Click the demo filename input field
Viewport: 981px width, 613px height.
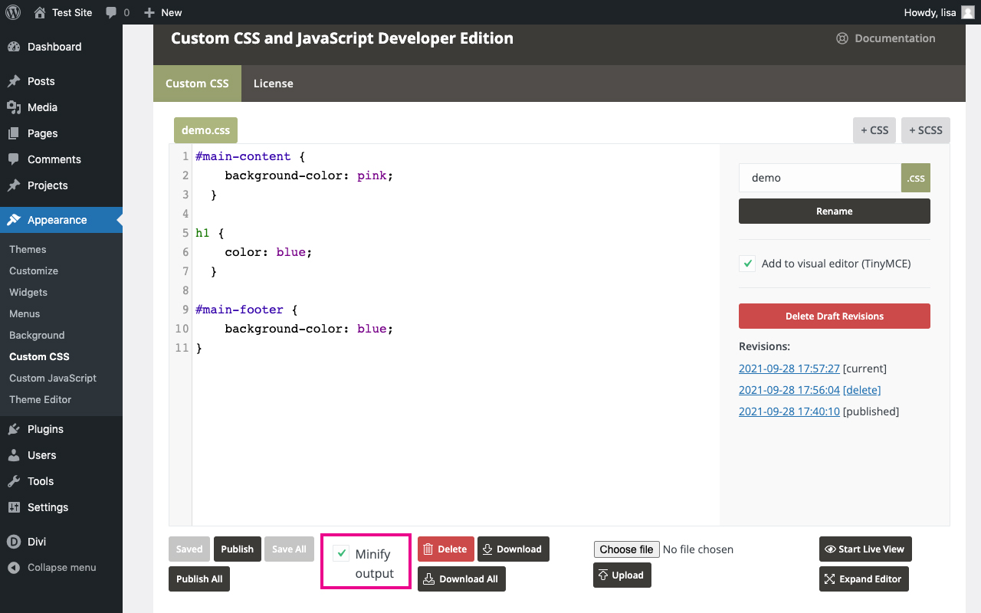pos(820,178)
